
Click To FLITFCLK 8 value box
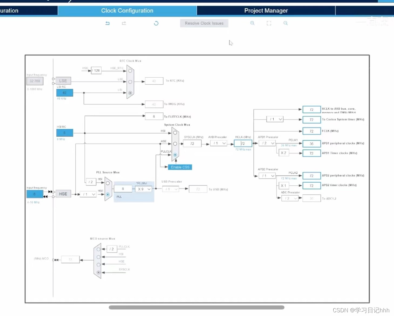(x=154, y=116)
